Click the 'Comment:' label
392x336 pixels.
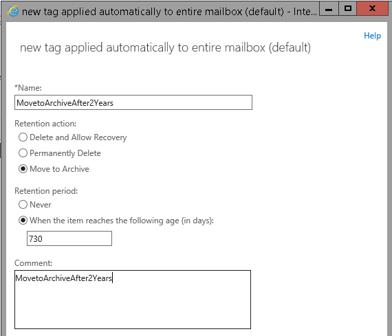point(33,263)
